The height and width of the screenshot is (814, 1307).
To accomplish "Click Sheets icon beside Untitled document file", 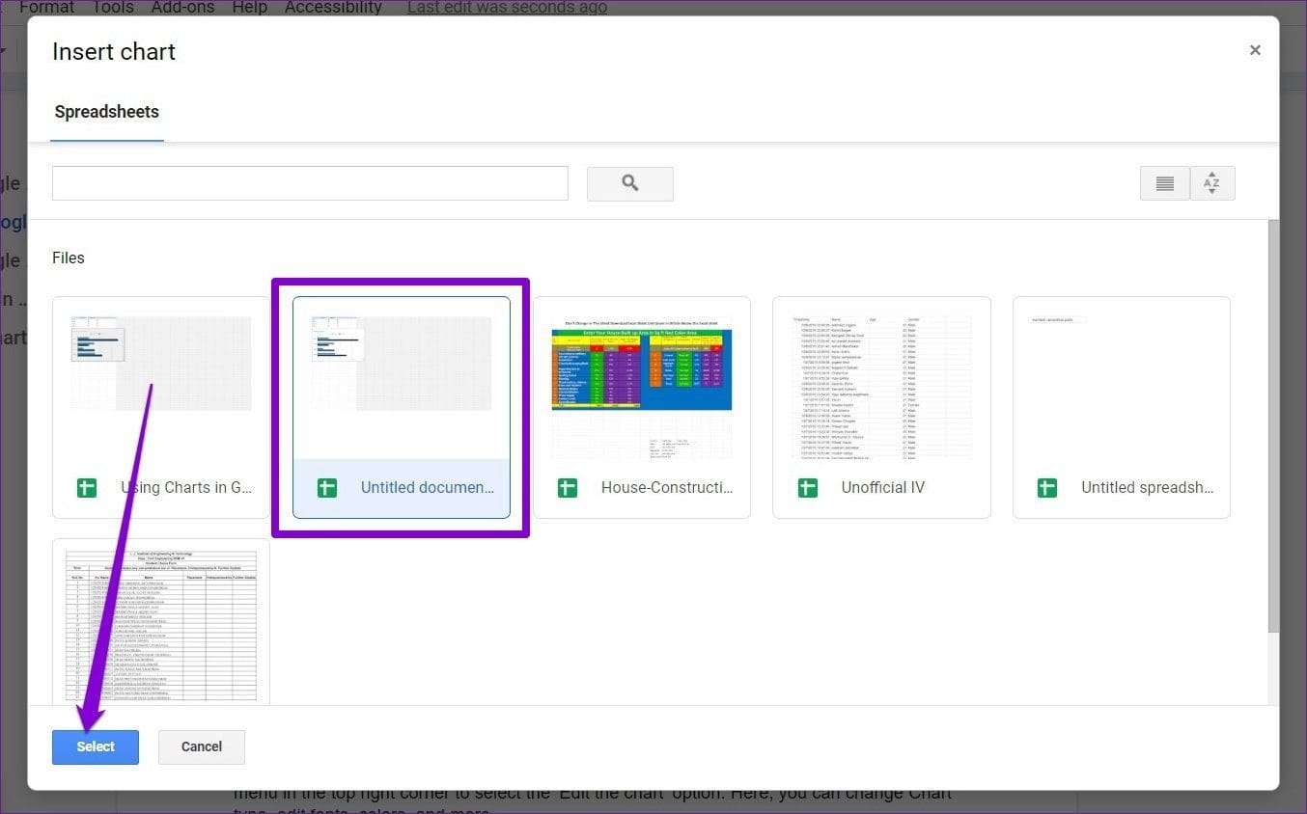I will point(327,488).
